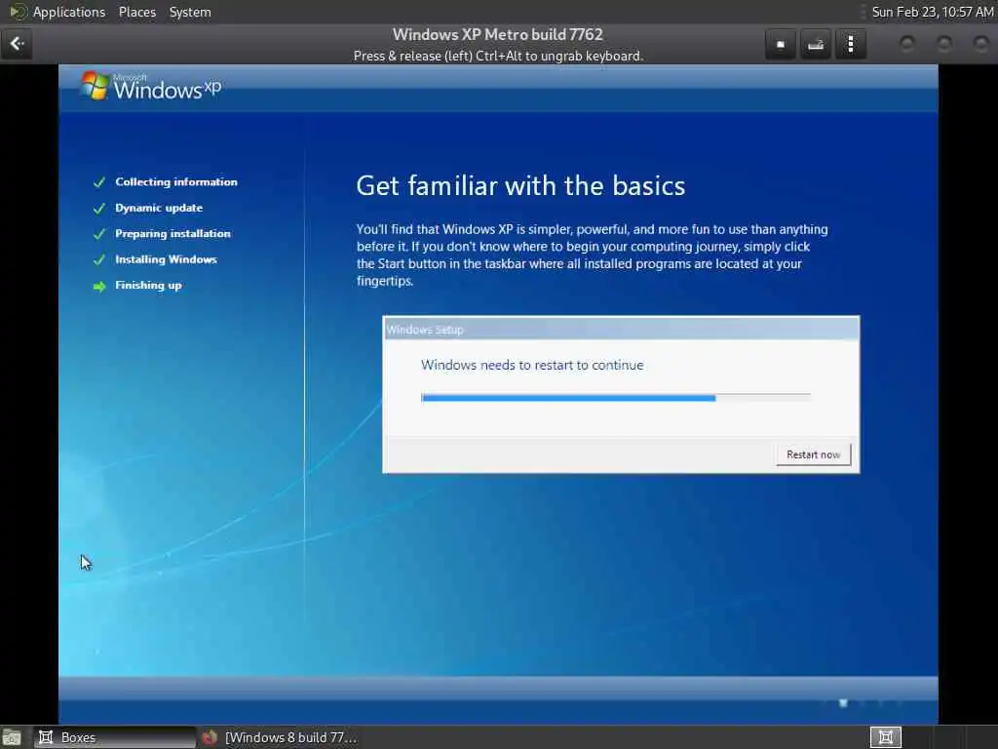Click the 'Collecting information' step

[176, 182]
